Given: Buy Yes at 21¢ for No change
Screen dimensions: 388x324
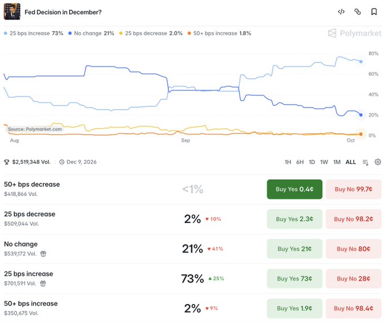Looking at the screenshot, I should tap(294, 249).
